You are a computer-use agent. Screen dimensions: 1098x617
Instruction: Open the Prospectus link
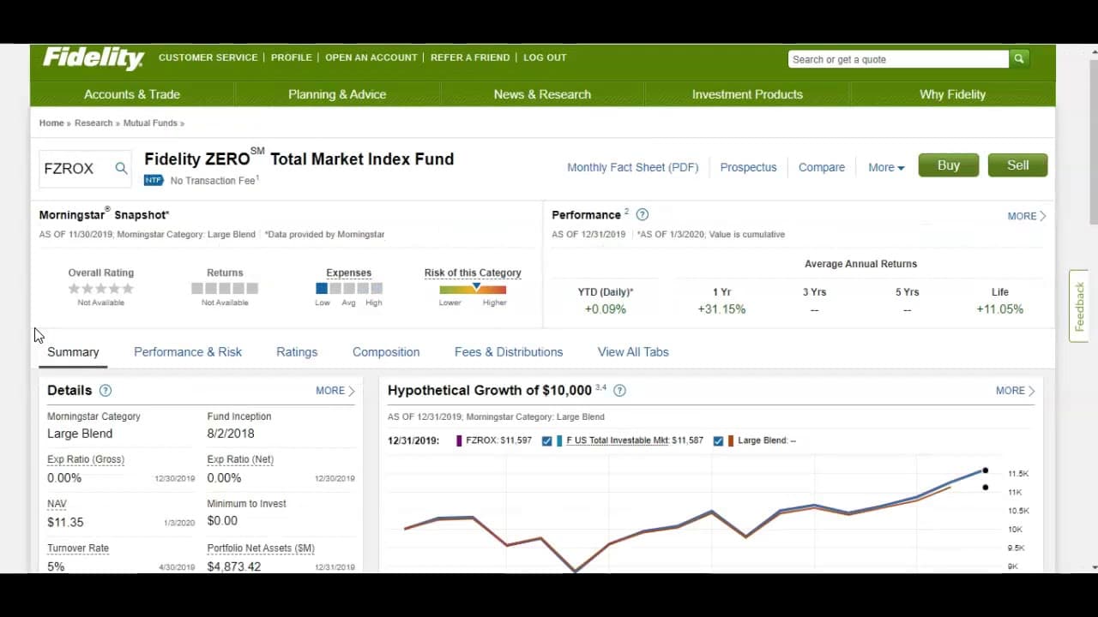(x=748, y=167)
